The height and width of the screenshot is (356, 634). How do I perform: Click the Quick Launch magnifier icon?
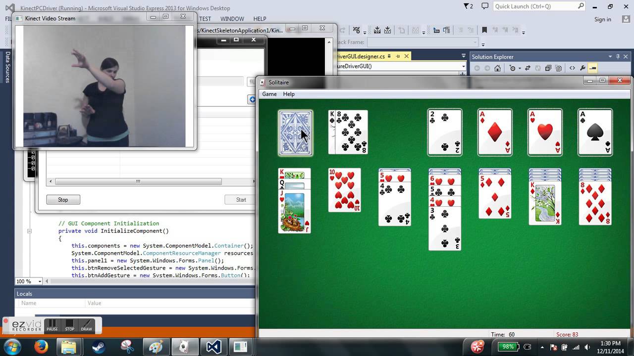click(581, 6)
